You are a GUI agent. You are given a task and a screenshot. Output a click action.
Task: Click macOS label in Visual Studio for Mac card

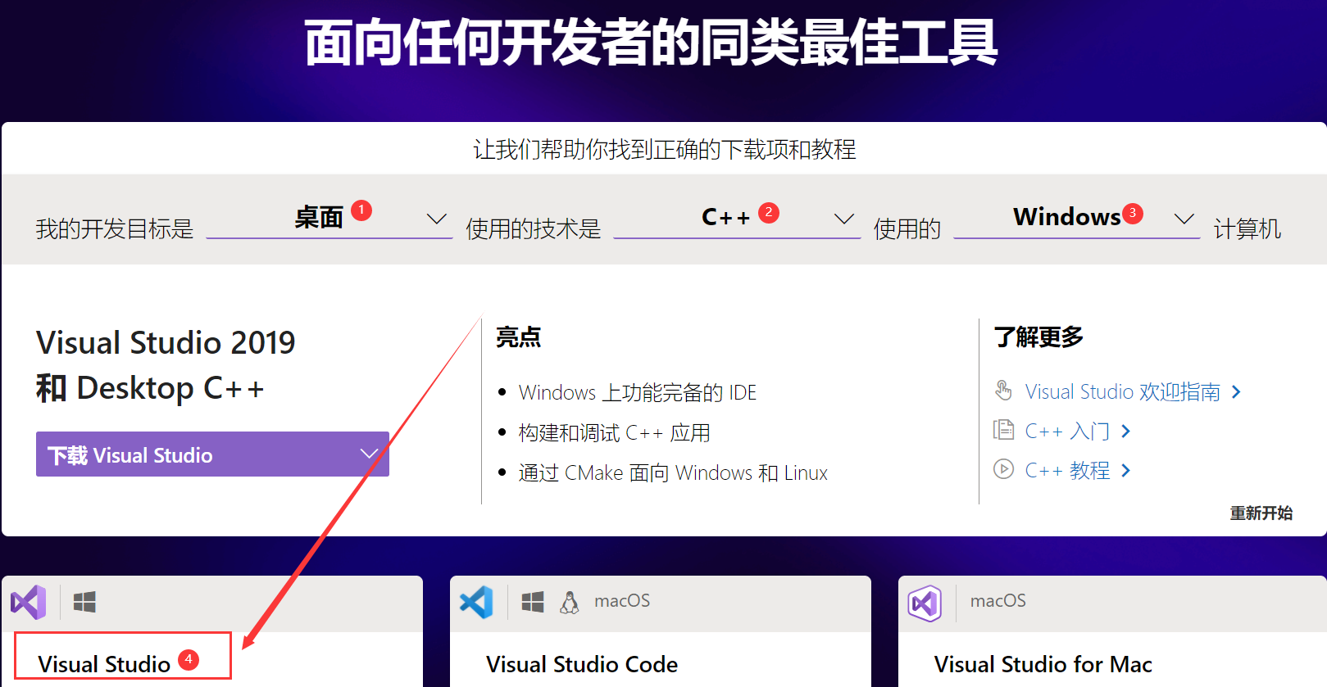pyautogui.click(x=998, y=601)
